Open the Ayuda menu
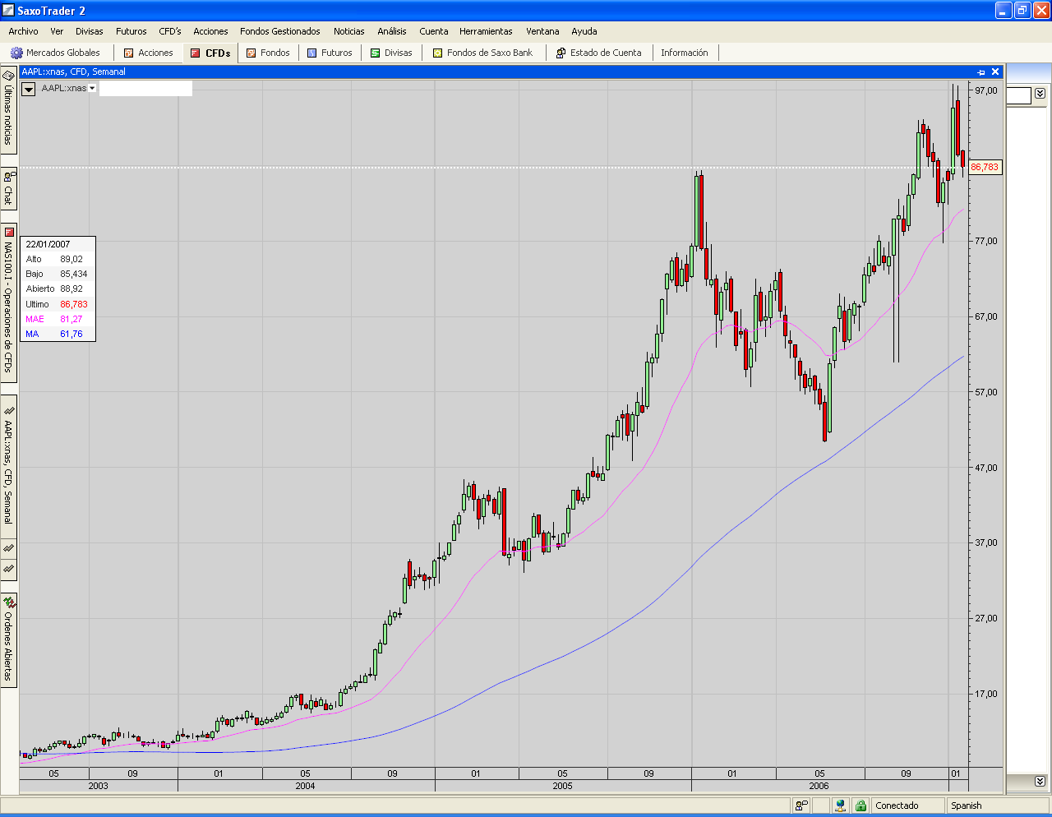 584,31
